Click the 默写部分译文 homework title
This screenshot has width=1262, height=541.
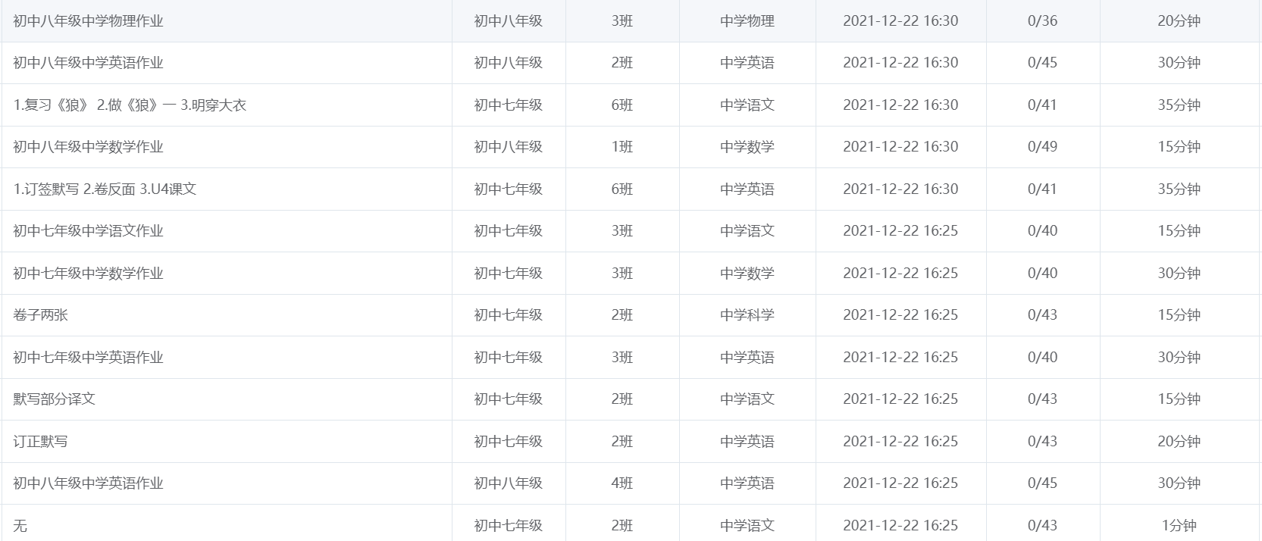54,399
